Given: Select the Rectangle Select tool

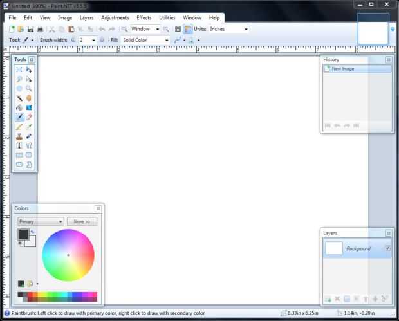Looking at the screenshot, I should (x=19, y=69).
